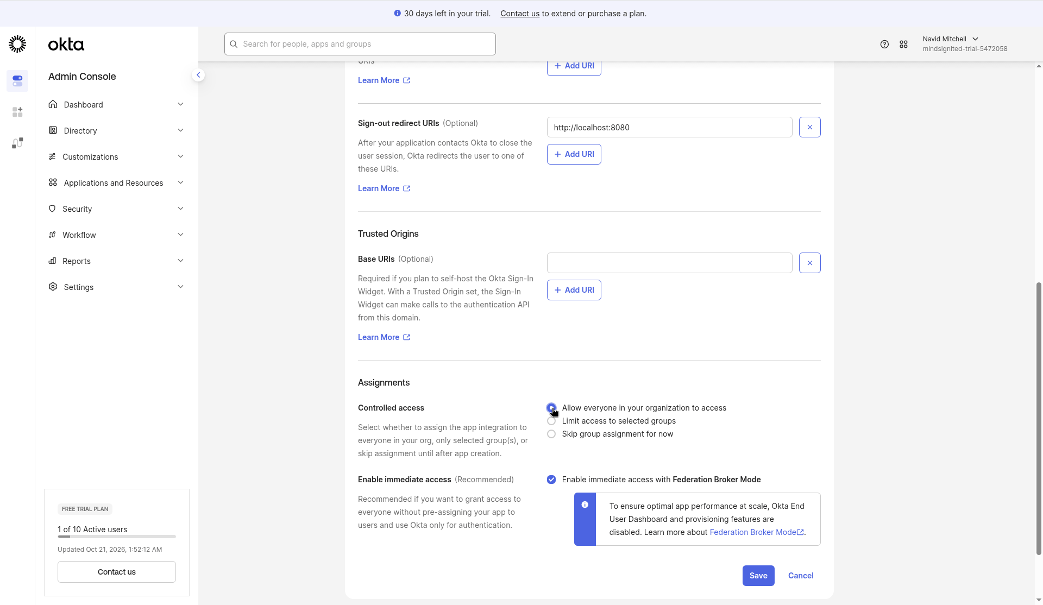
Task: Remove the empty Base URIs field
Action: pyautogui.click(x=809, y=263)
